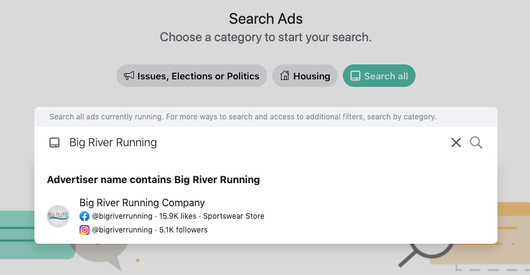
Task: Click the @bigriverrunning Facebook handle text
Action: click(122, 216)
